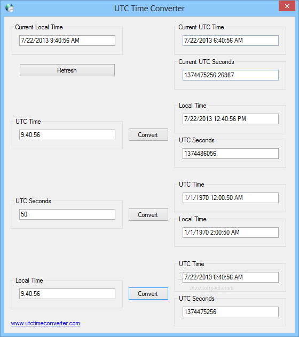The width and height of the screenshot is (299, 337).
Task: Close the UTC Time Converter window
Action: point(287,6)
